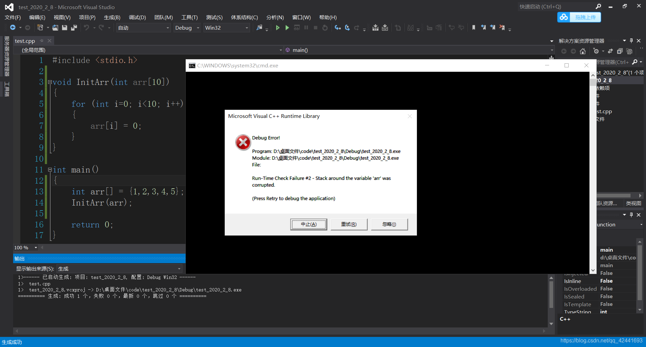The width and height of the screenshot is (646, 347).
Task: Clear all bookmarks with red X icon
Action: pyautogui.click(x=502, y=28)
